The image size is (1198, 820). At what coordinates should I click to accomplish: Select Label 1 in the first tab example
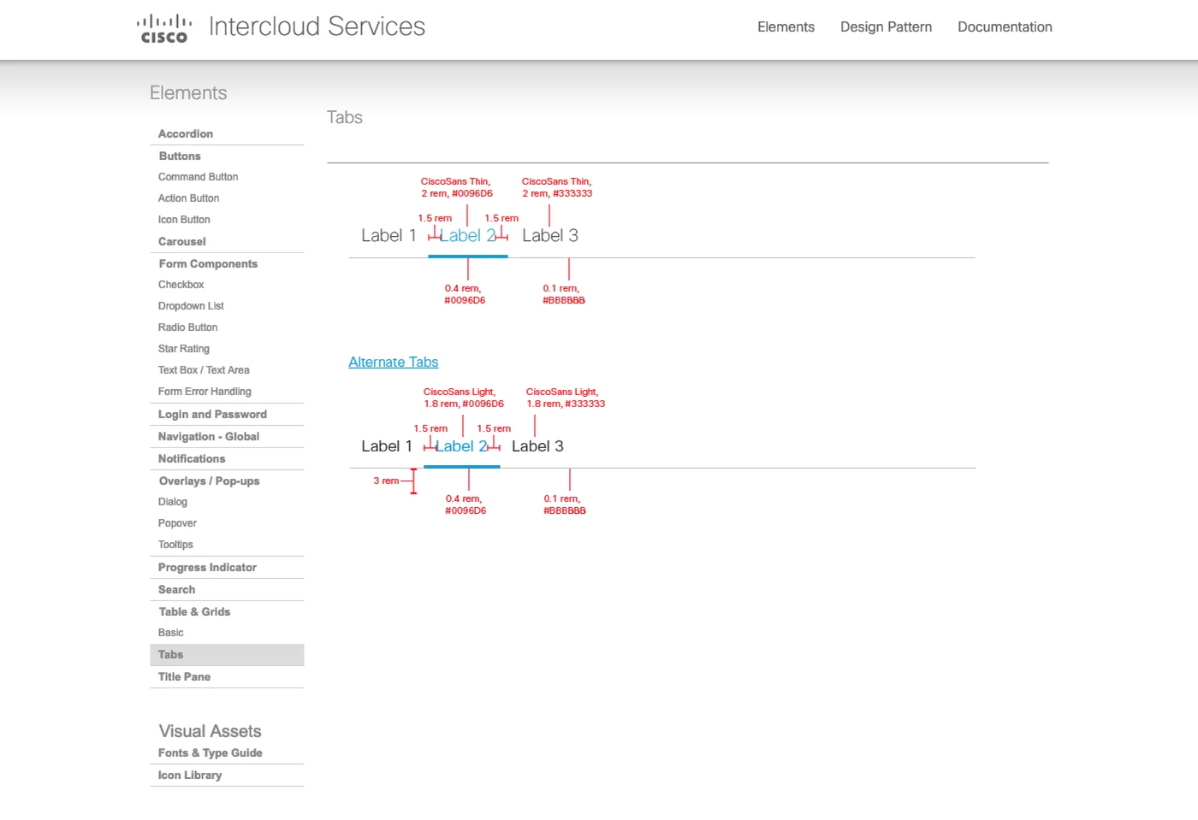point(388,236)
